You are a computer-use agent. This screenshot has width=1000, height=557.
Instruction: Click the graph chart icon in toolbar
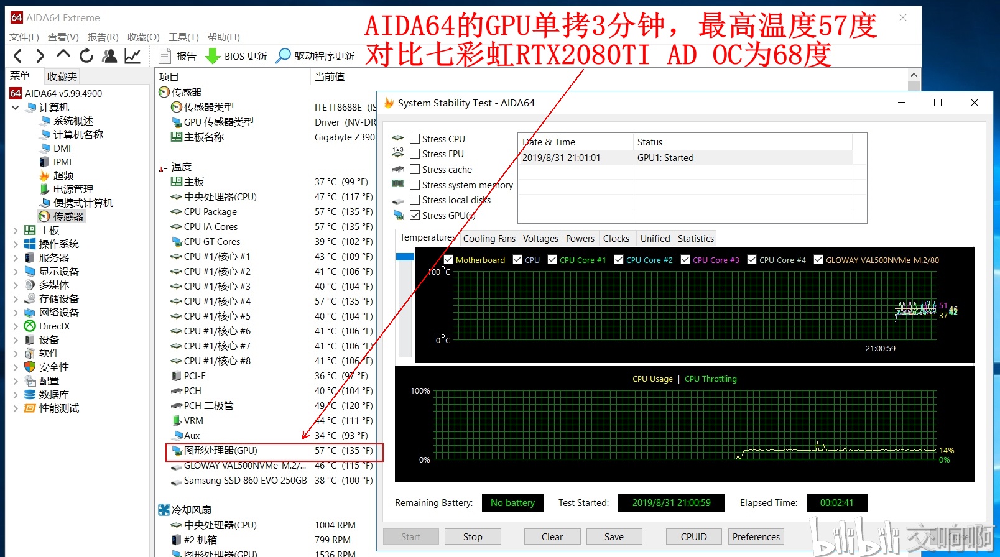[132, 56]
